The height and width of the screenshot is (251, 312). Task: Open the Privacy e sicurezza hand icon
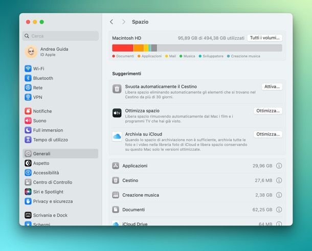(28, 201)
